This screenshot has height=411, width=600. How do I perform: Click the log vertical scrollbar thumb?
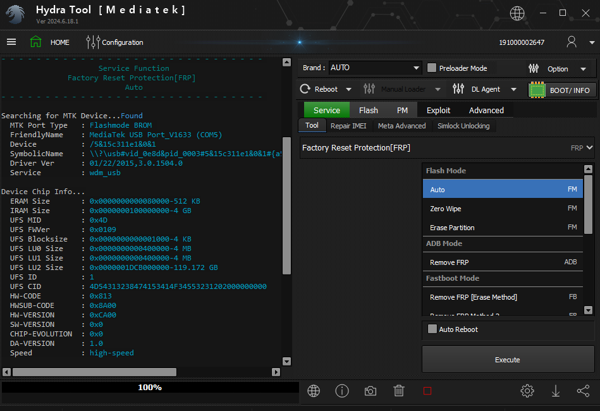(286, 205)
